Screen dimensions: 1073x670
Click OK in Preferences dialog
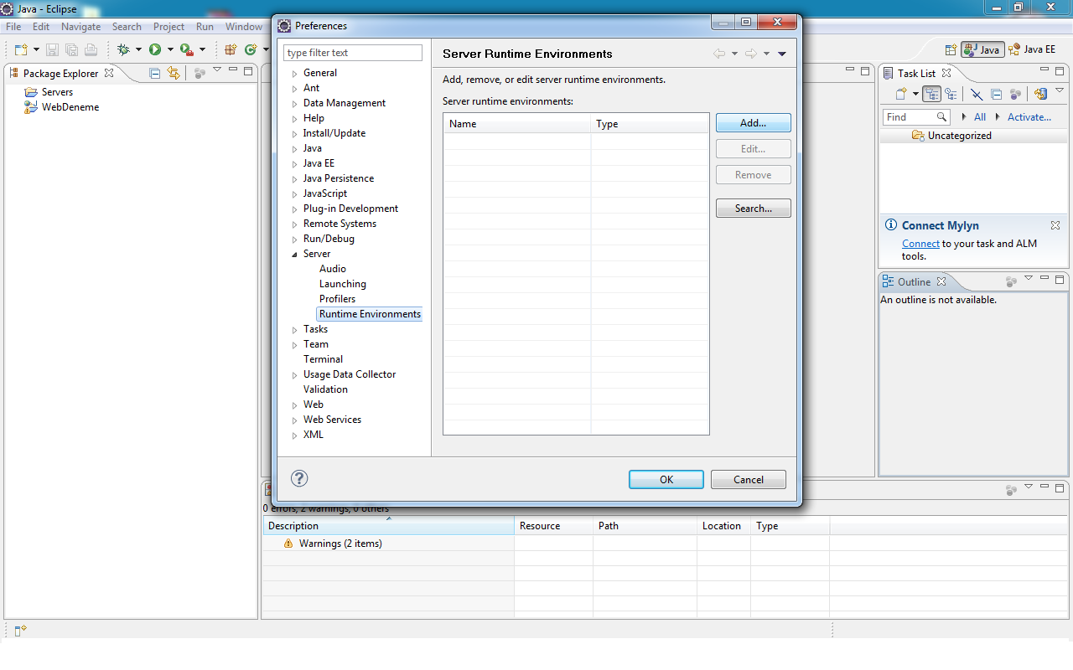click(666, 480)
